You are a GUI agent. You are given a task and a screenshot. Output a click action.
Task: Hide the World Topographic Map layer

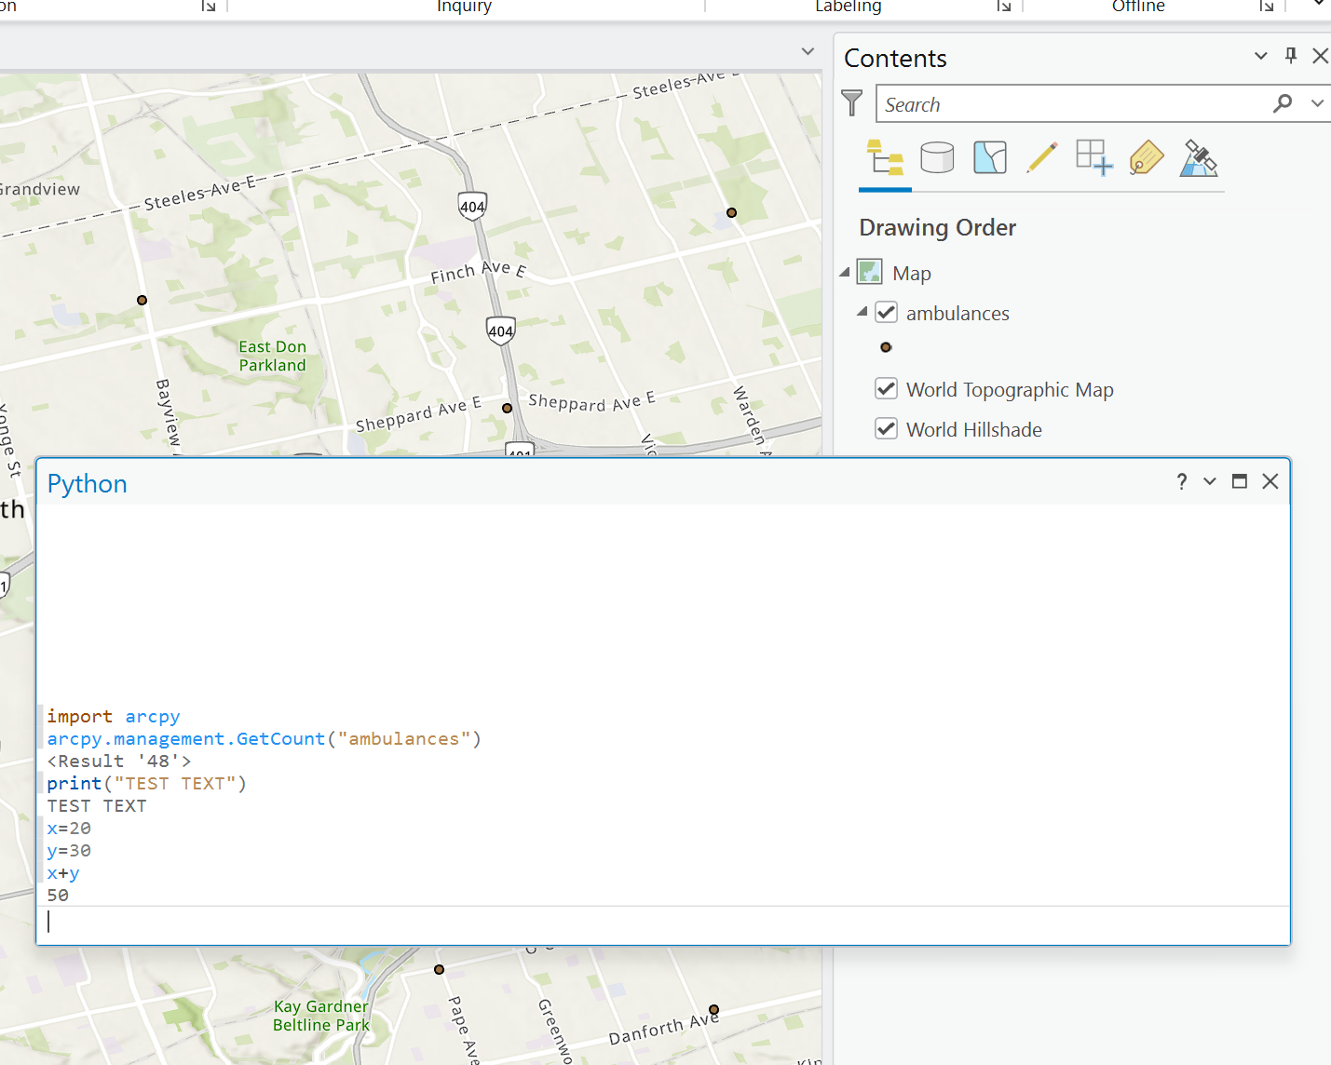887,389
